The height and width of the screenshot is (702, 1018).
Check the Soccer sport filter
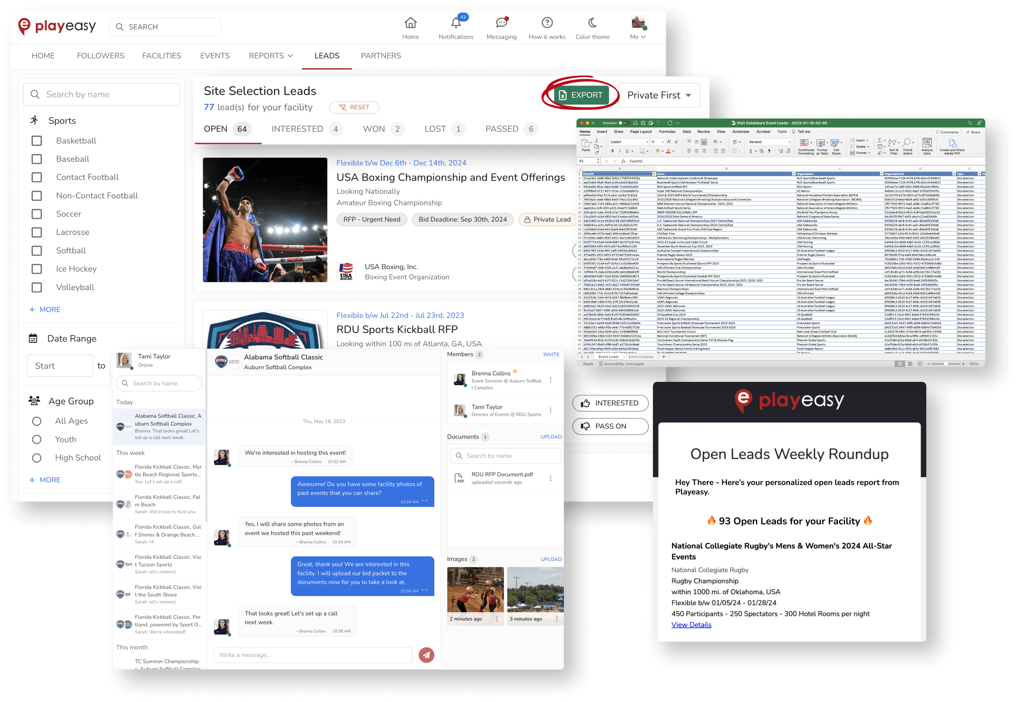pos(37,214)
